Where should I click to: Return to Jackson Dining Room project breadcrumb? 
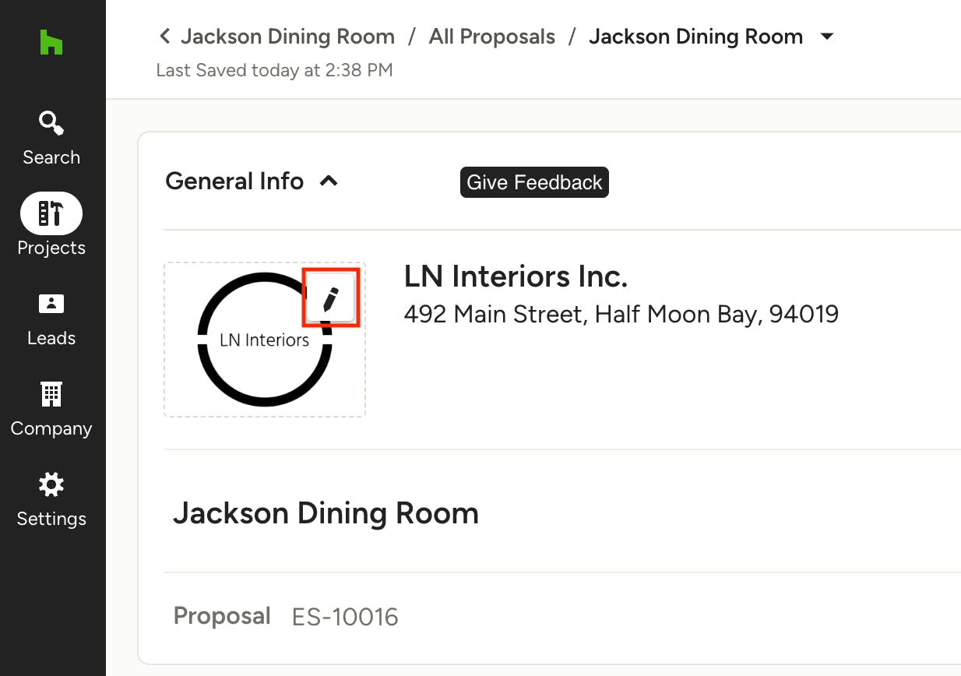pyautogui.click(x=287, y=37)
